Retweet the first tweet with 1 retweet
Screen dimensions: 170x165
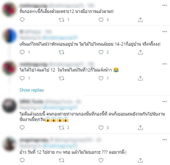point(61,20)
